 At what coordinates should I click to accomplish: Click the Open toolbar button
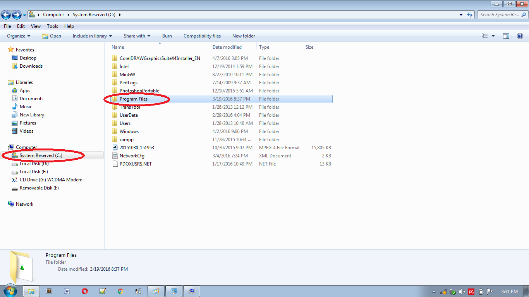click(x=52, y=36)
